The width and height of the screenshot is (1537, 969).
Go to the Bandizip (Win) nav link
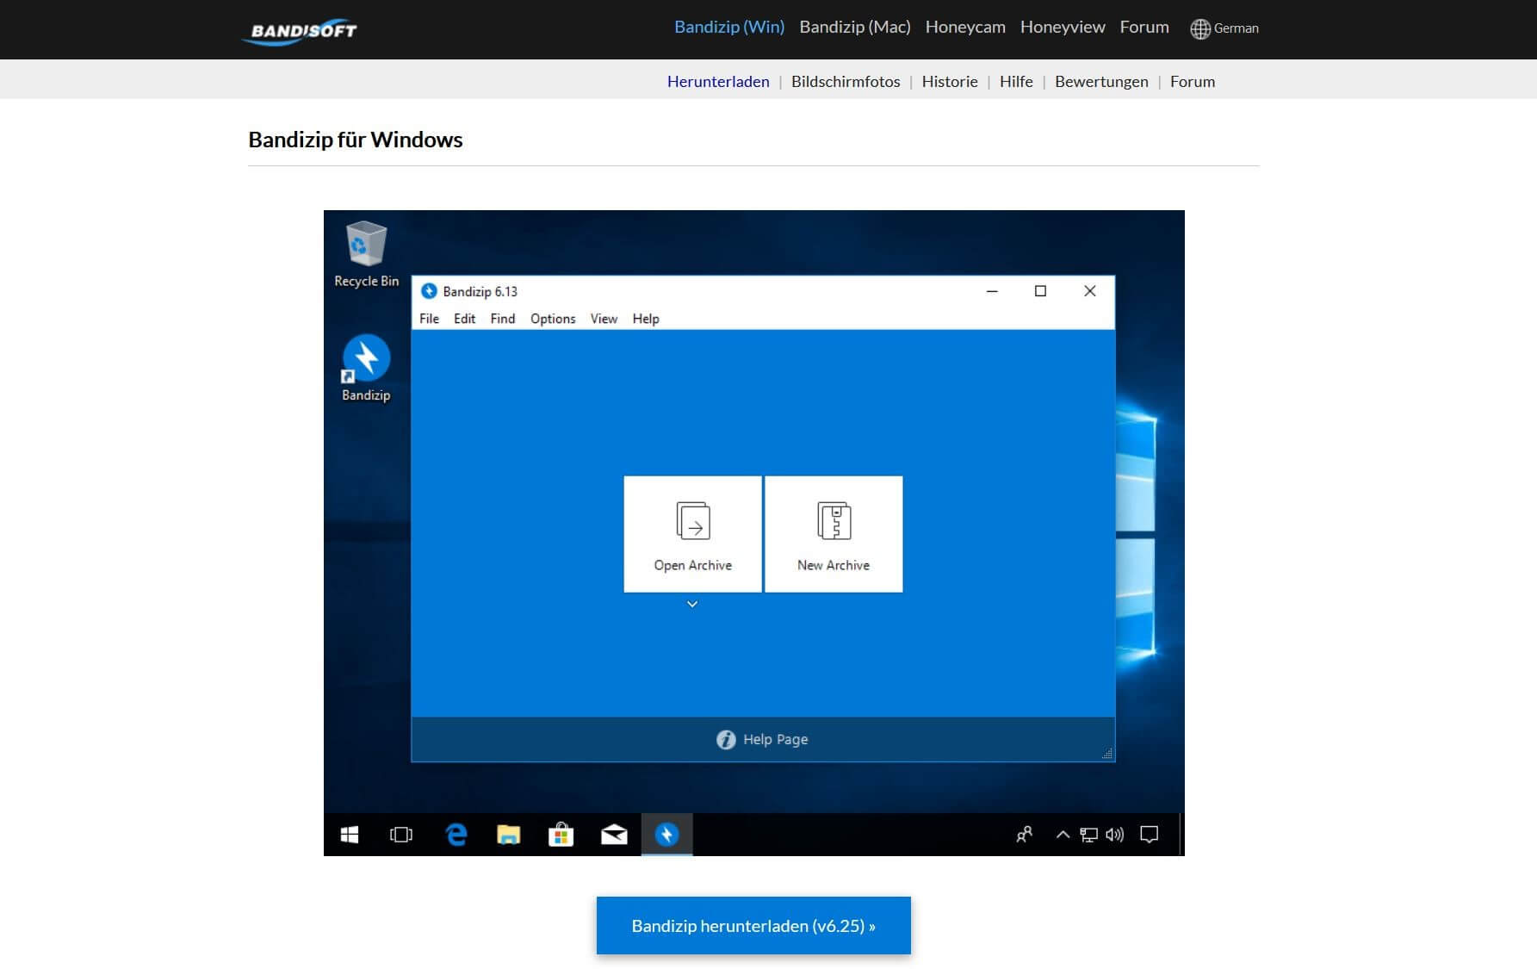[729, 28]
